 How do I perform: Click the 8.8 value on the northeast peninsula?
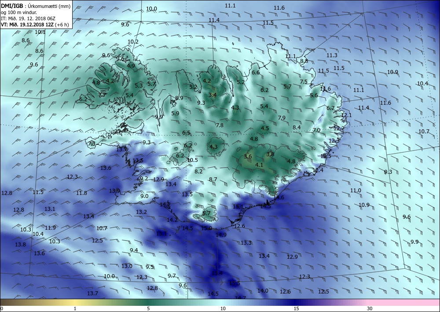pyautogui.click(x=304, y=61)
